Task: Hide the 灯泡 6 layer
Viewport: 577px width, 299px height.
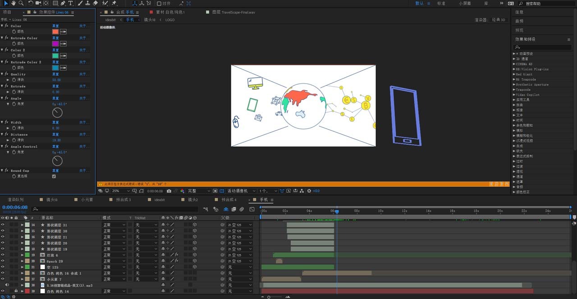Action: pos(3,255)
